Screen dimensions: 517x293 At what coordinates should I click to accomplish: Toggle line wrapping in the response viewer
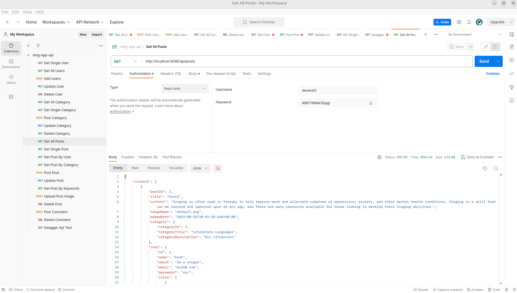click(x=218, y=168)
